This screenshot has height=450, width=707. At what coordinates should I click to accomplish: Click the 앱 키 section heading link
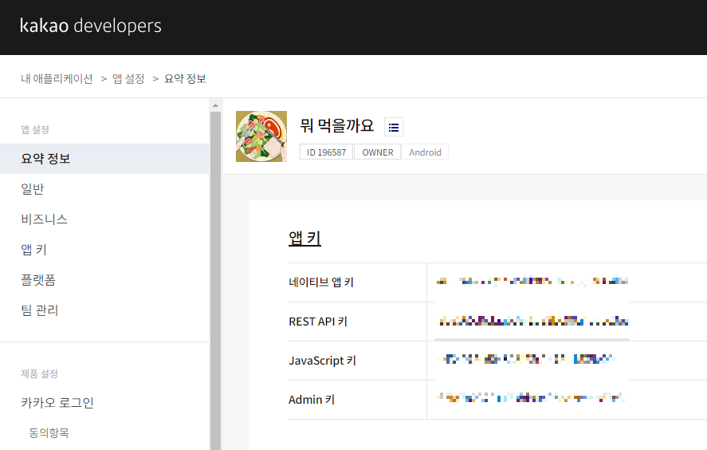[x=304, y=238]
